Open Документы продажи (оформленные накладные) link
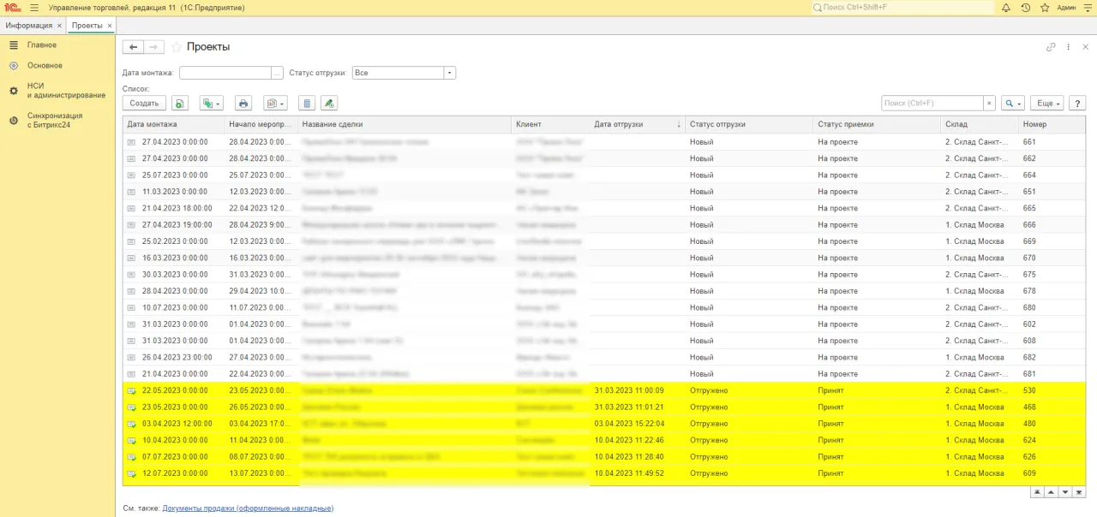The width and height of the screenshot is (1097, 517). pos(247,508)
